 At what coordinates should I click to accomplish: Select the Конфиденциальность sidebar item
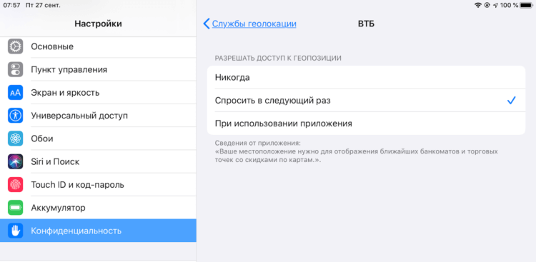[x=98, y=231]
